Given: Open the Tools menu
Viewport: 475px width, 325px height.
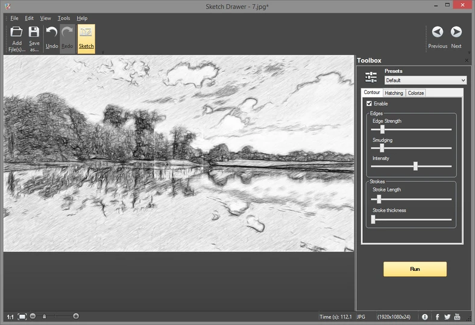Looking at the screenshot, I should coord(64,18).
